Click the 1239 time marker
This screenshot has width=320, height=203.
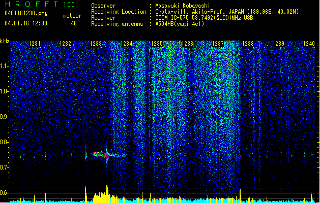[279, 44]
